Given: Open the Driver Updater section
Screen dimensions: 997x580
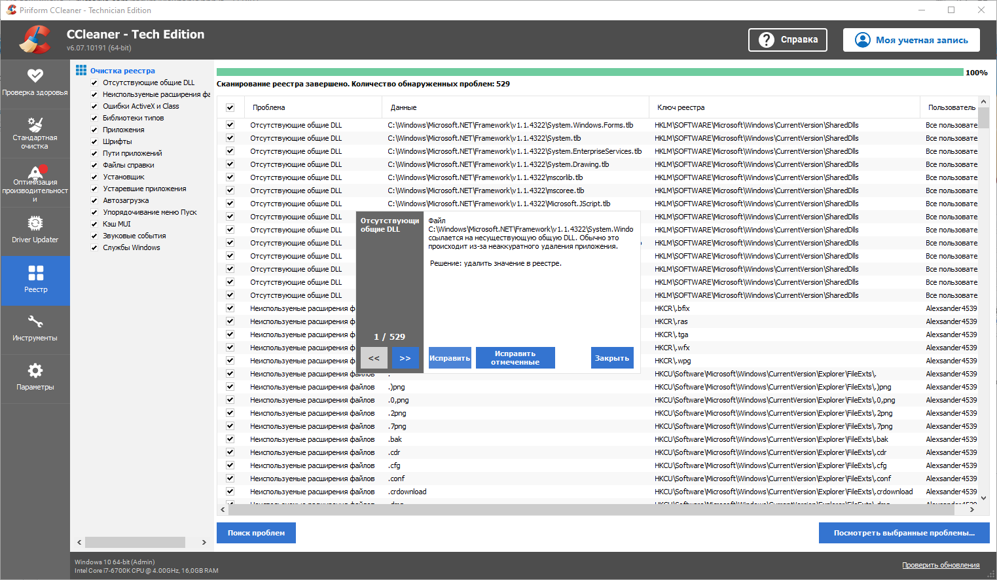Looking at the screenshot, I should click(x=35, y=230).
